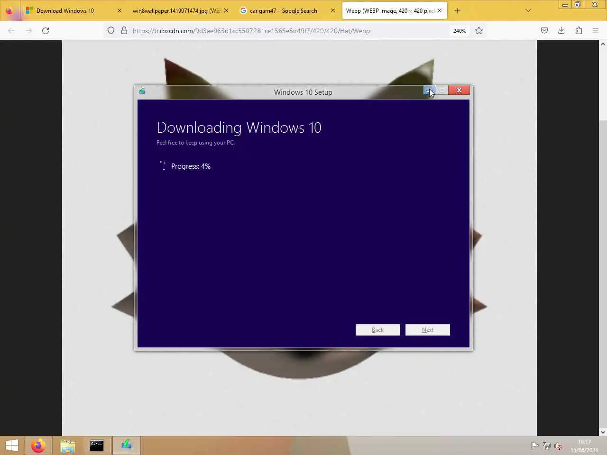Open Command Prompt from the taskbar
Image resolution: width=607 pixels, height=455 pixels.
pyautogui.click(x=97, y=446)
